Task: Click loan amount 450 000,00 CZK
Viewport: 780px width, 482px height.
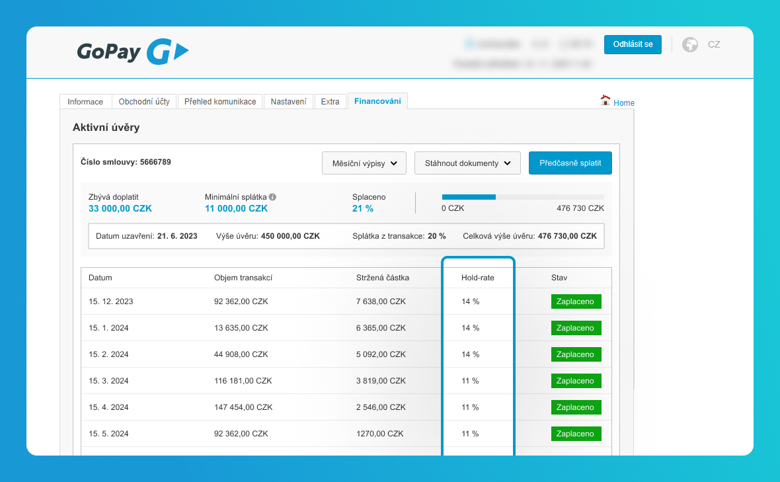Action: tap(290, 236)
